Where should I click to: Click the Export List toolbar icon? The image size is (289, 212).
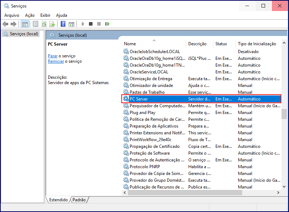pyautogui.click(x=52, y=24)
